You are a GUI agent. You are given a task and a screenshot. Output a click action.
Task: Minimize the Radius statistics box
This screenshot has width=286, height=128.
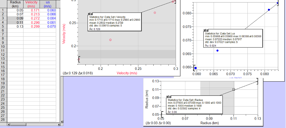[x=170, y=97]
